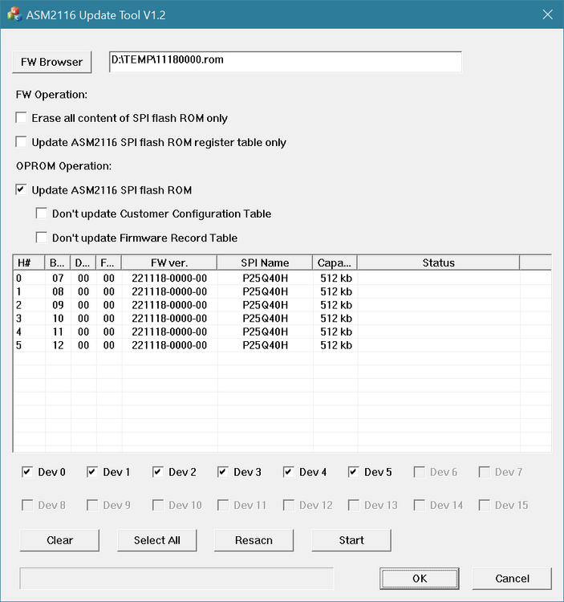564x602 pixels.
Task: Click the Select All button
Action: coord(157,540)
